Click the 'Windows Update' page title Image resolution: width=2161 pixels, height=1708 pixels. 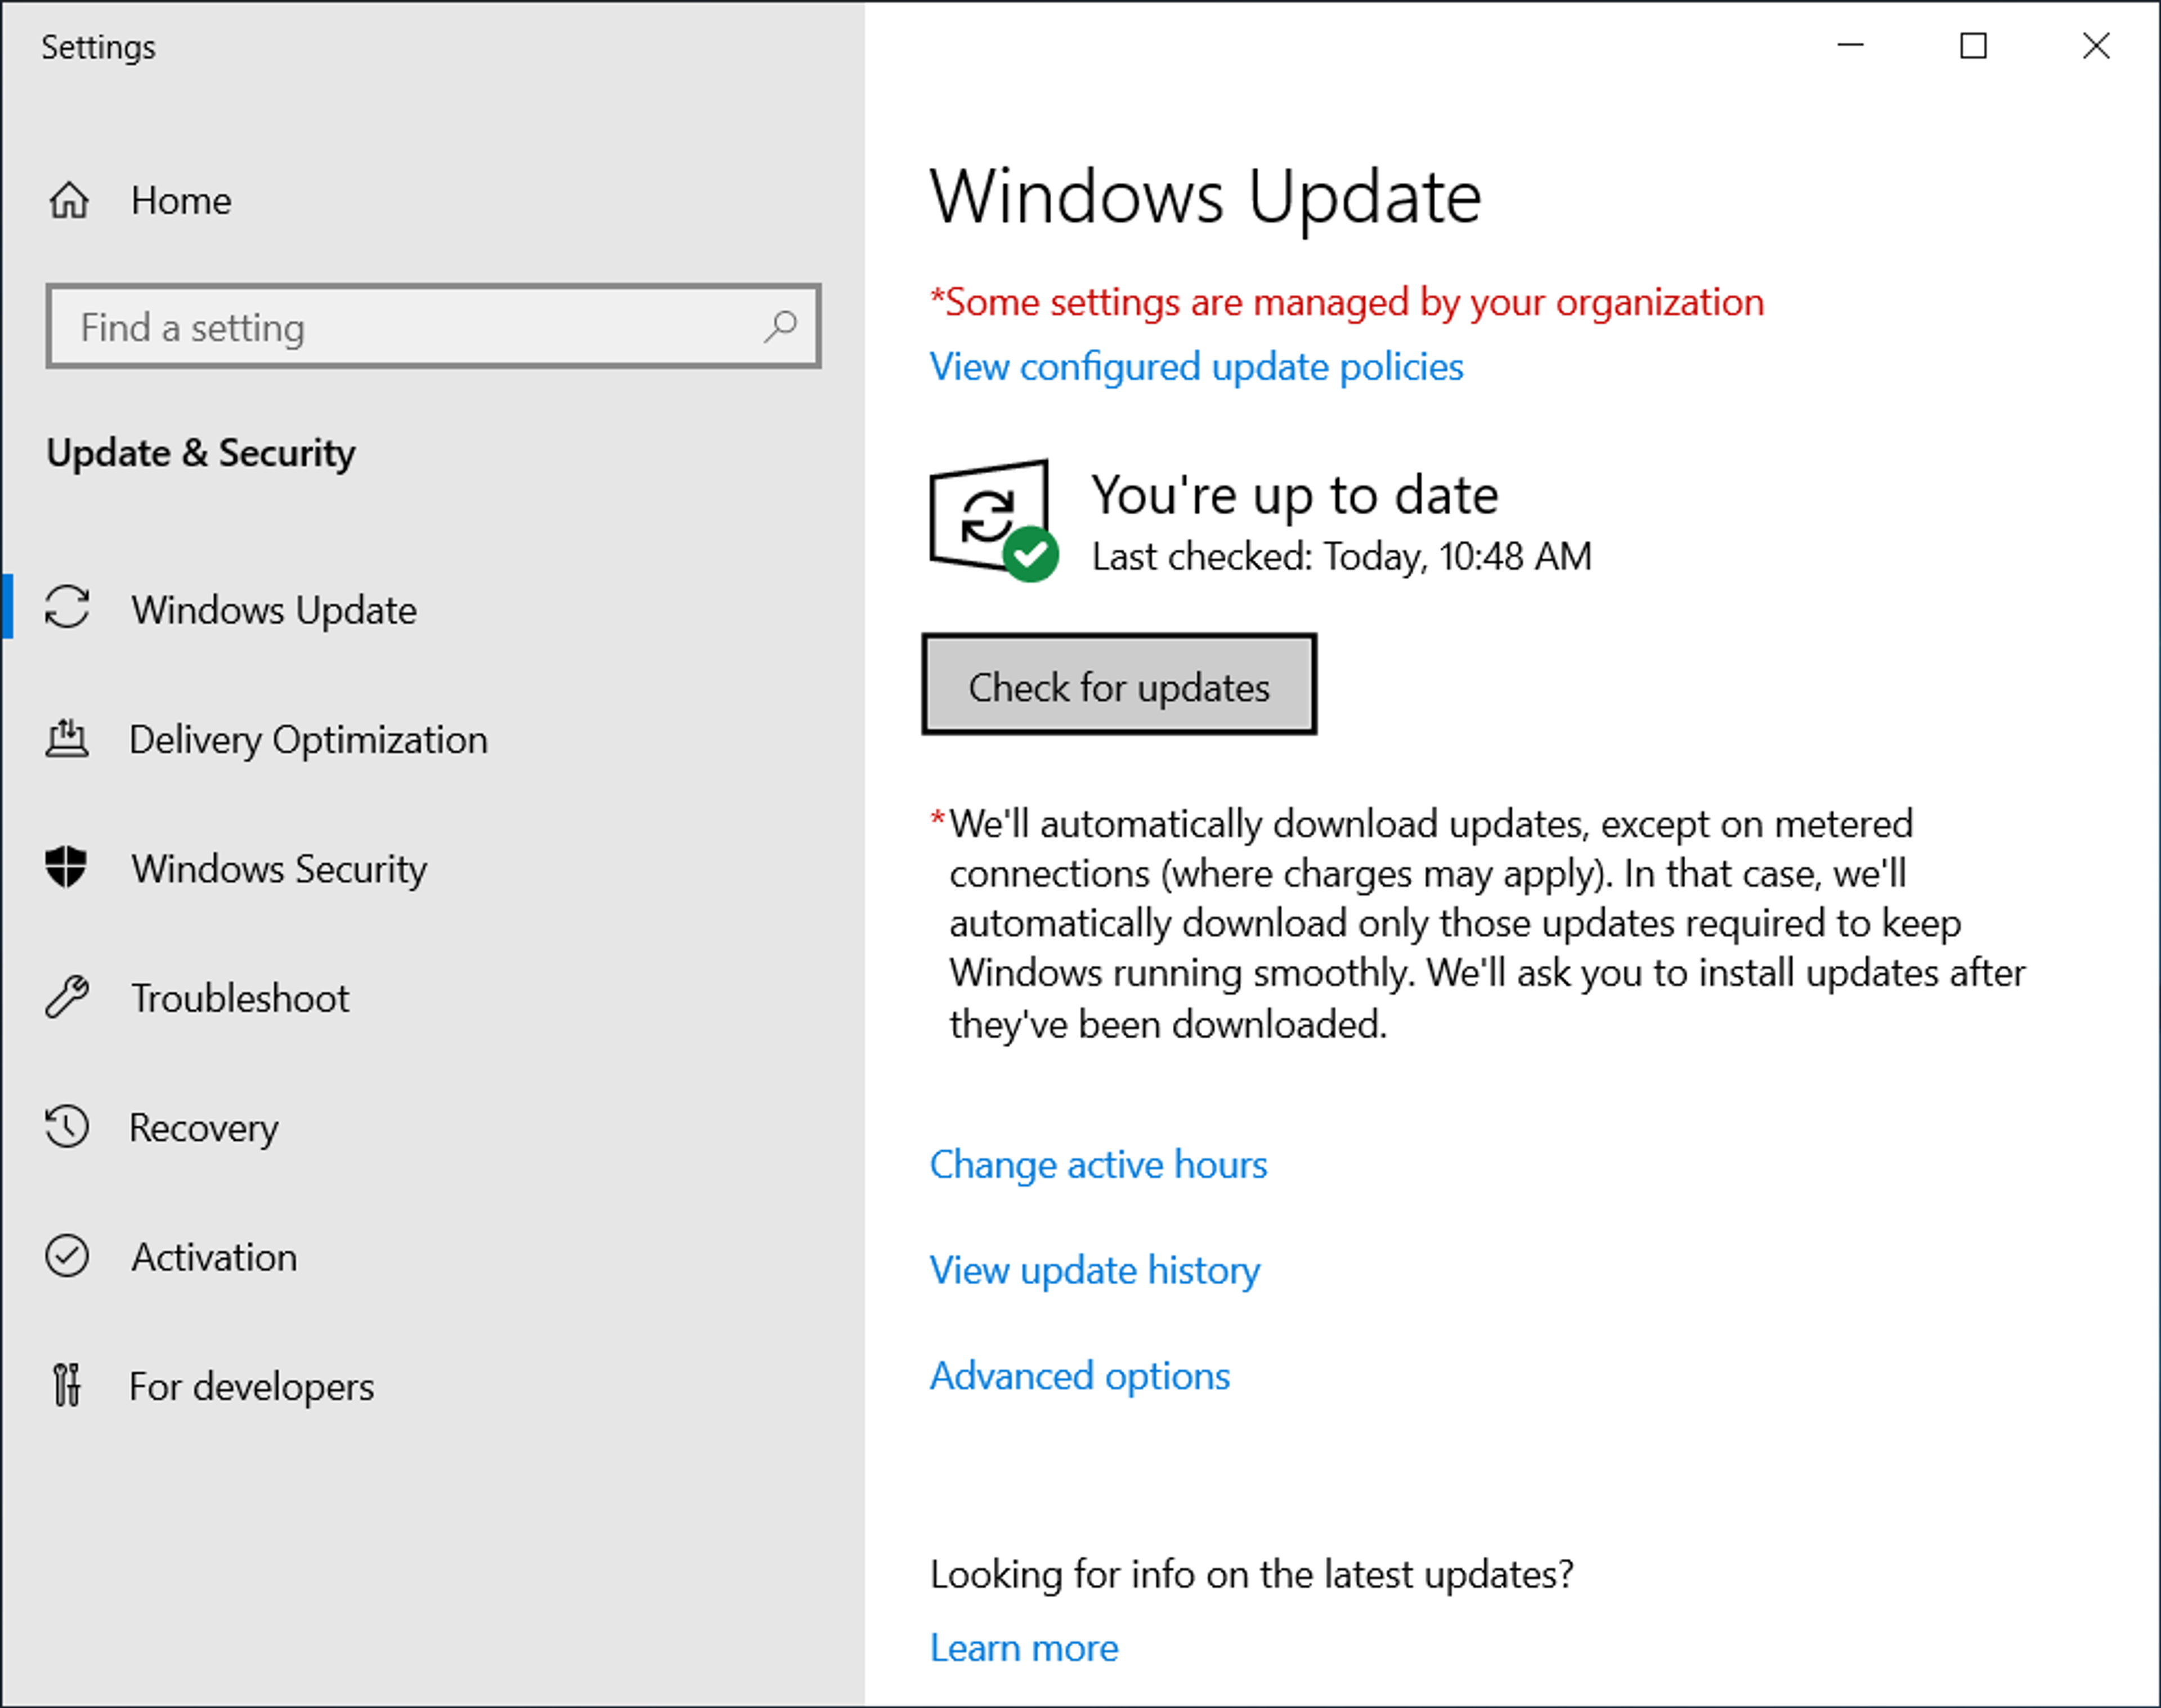[1205, 197]
